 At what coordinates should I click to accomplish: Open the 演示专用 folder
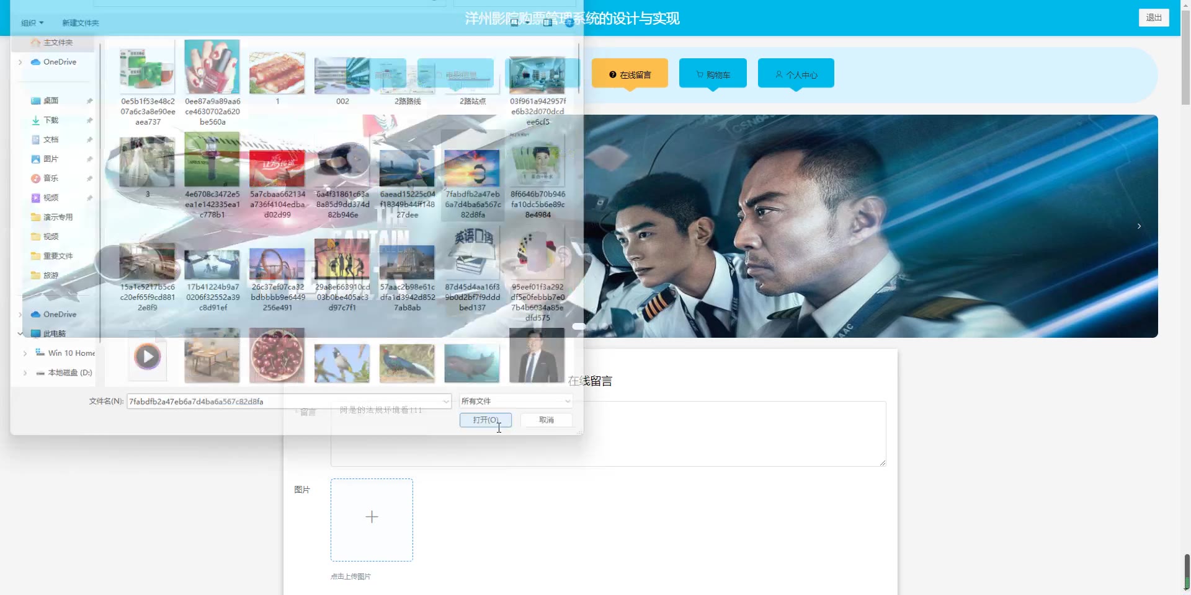(57, 217)
